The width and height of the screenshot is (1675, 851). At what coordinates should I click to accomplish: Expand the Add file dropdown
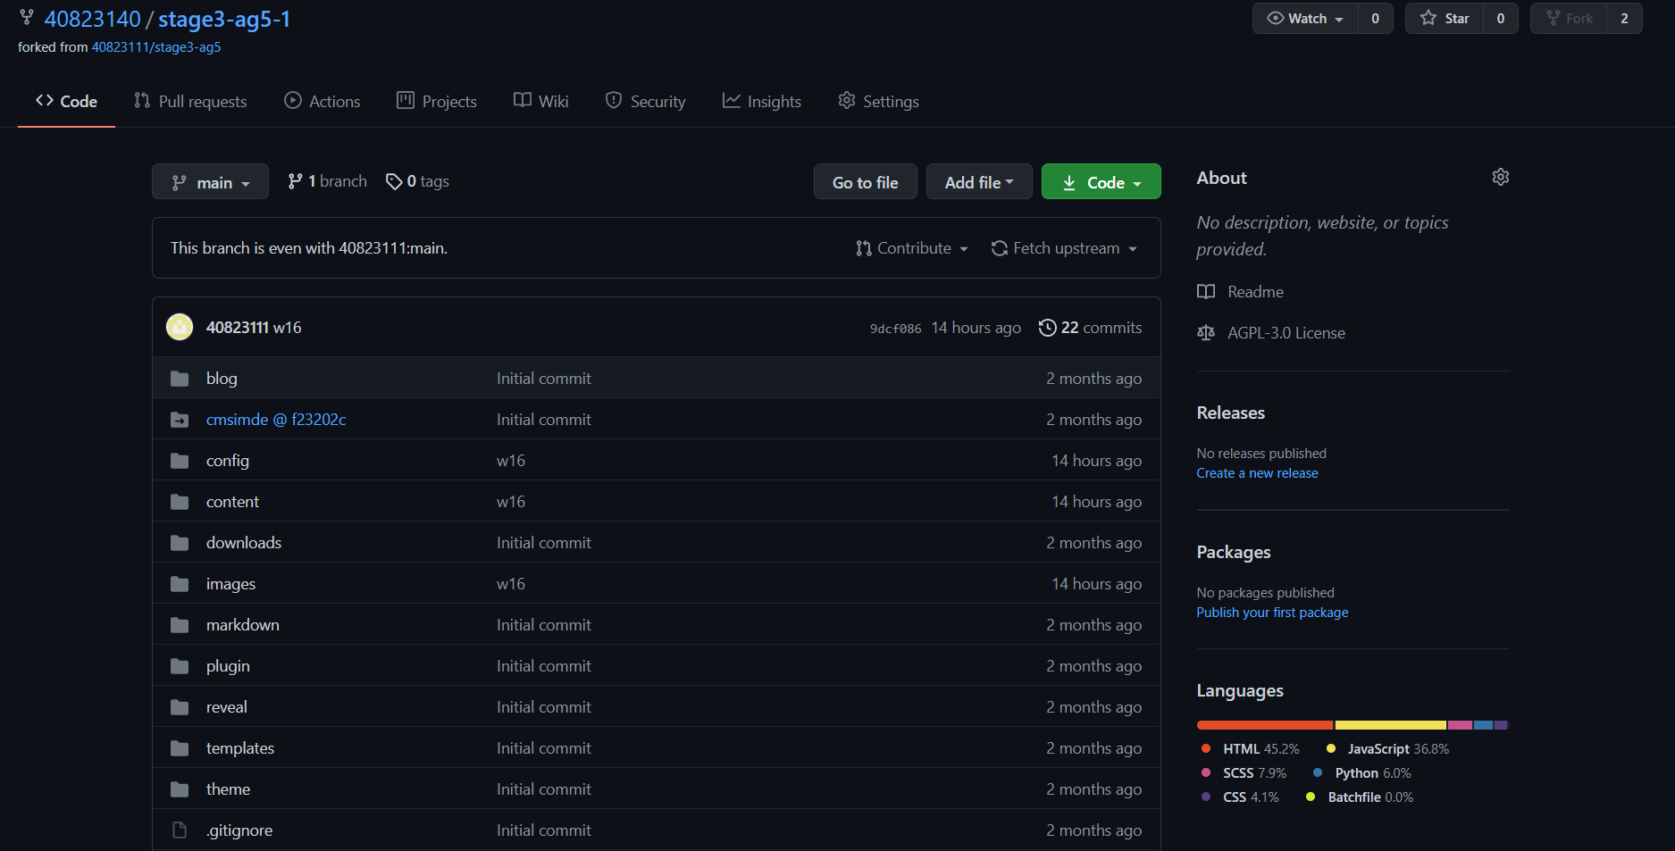[979, 181]
